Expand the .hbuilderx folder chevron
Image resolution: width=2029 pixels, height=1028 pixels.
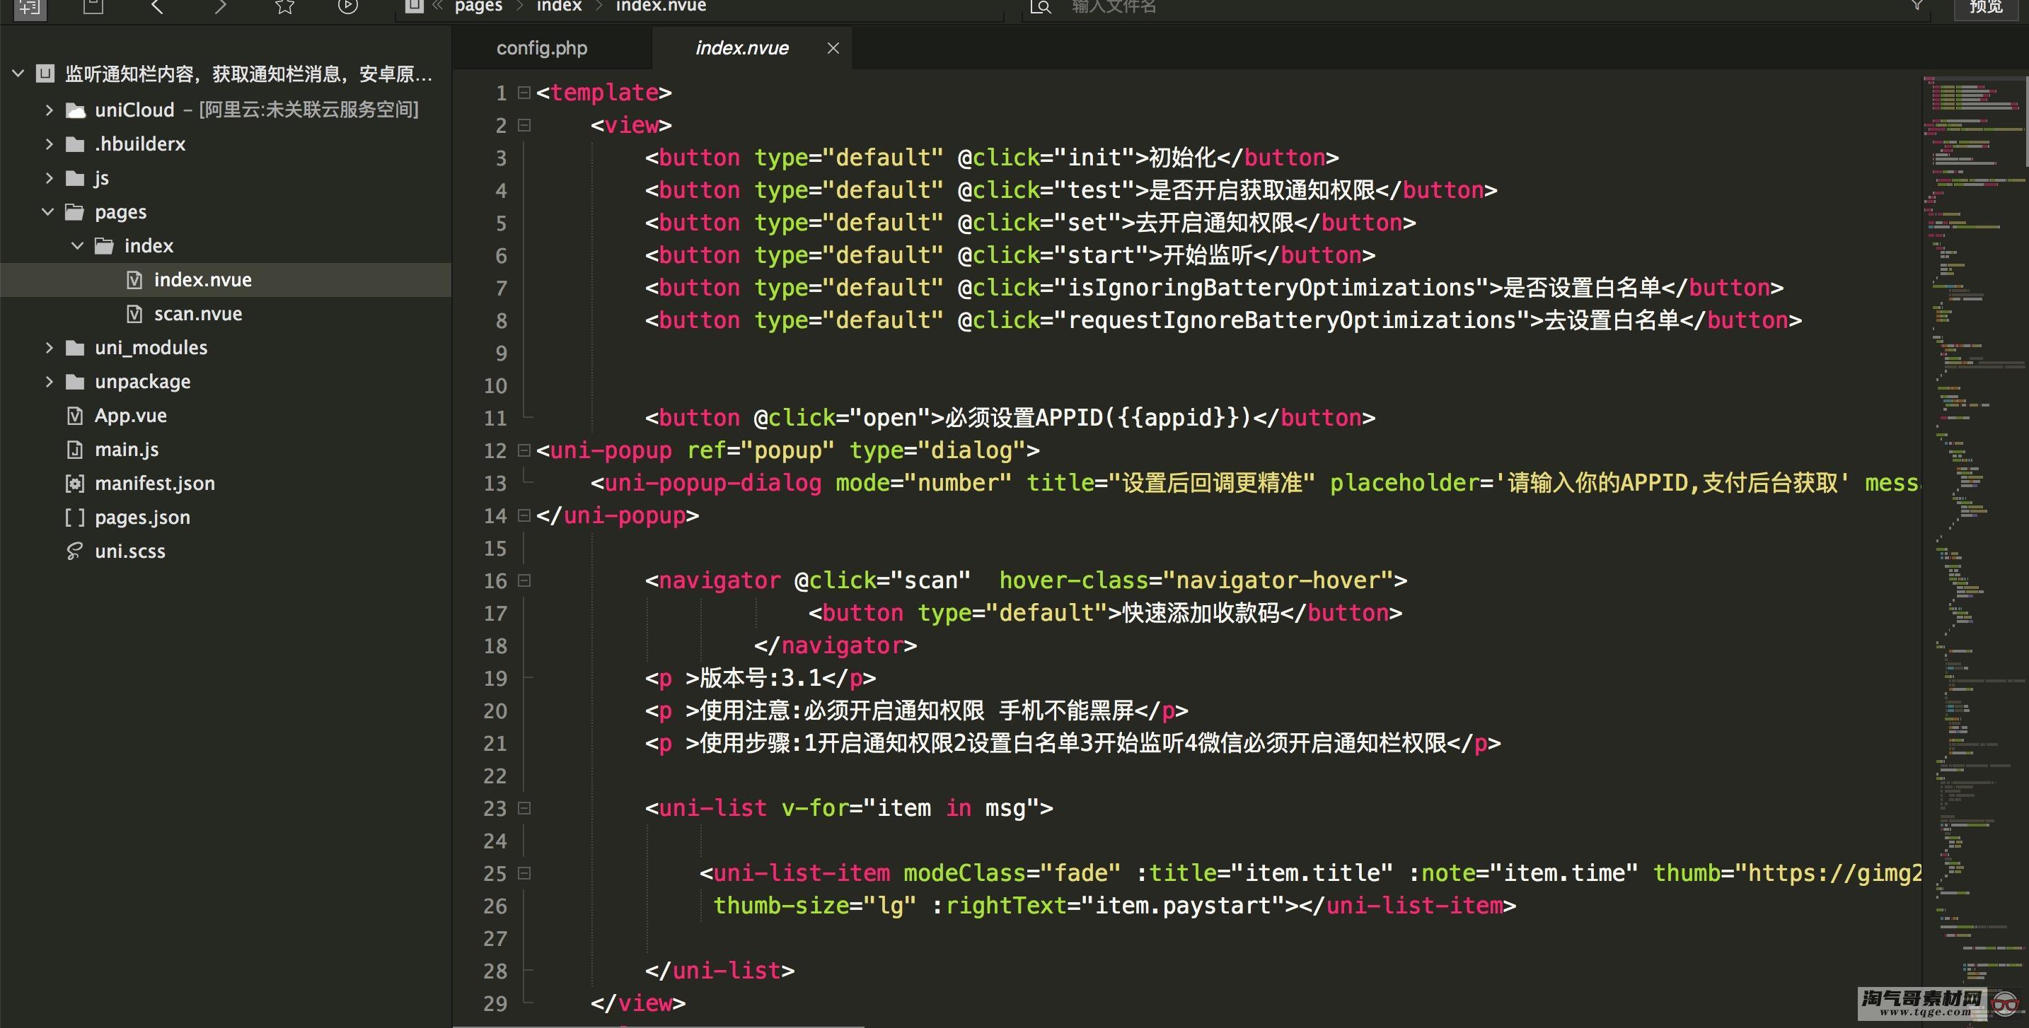(49, 144)
